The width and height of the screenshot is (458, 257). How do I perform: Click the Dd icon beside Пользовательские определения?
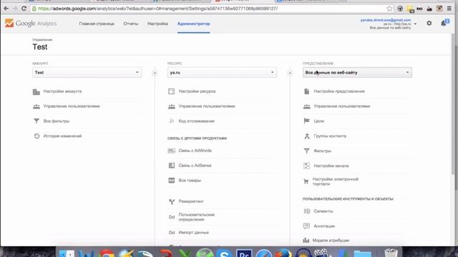pos(172,217)
